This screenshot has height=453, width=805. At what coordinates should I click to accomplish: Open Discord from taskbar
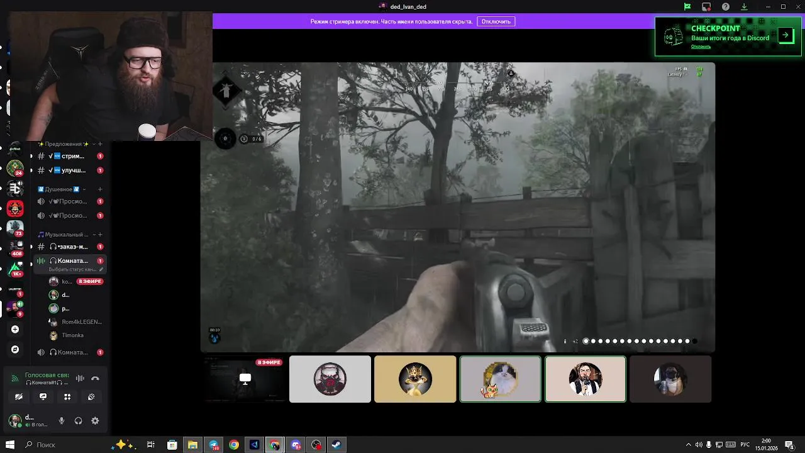point(296,445)
